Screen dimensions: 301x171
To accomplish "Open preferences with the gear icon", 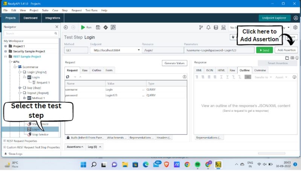I will tap(295, 28).
